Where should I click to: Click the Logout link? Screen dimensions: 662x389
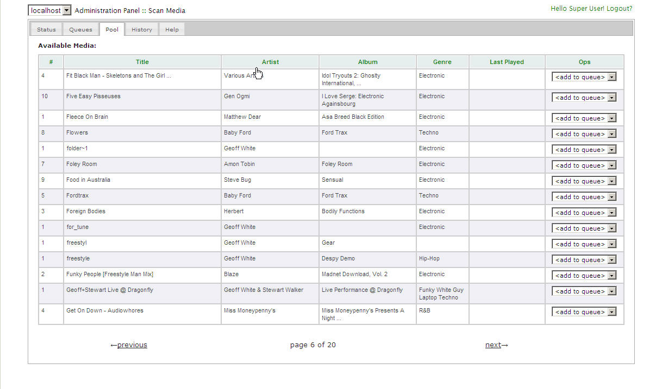click(619, 9)
